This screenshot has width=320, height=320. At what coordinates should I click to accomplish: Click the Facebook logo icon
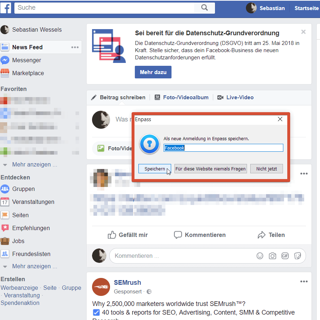(5, 8)
